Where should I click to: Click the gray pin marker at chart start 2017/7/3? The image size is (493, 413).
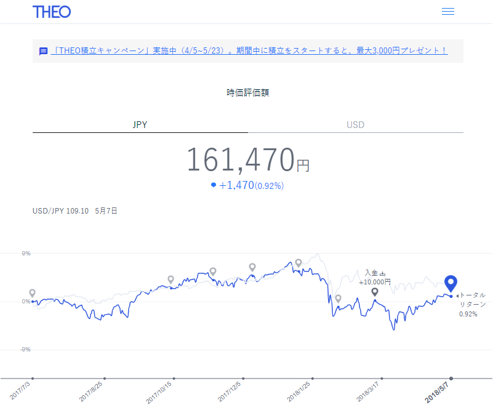tap(32, 293)
